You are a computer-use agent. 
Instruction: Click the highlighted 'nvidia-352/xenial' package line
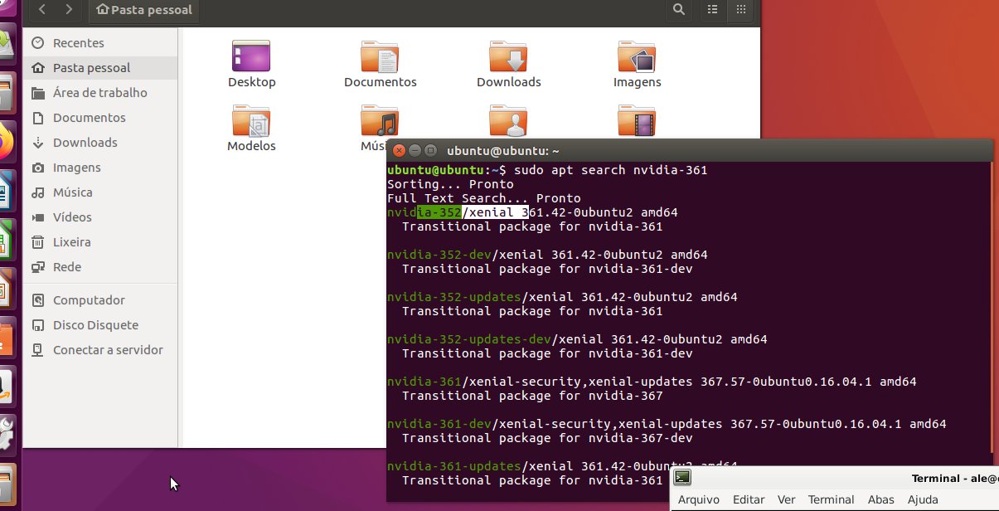(x=532, y=212)
